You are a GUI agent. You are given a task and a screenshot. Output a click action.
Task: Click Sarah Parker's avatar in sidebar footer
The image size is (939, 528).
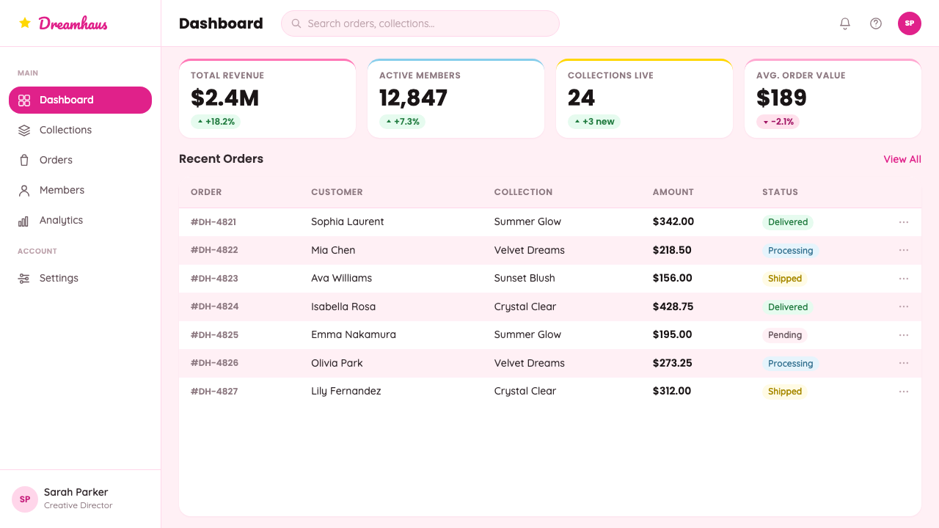click(25, 499)
